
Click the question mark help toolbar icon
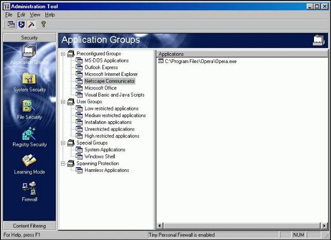point(43,24)
